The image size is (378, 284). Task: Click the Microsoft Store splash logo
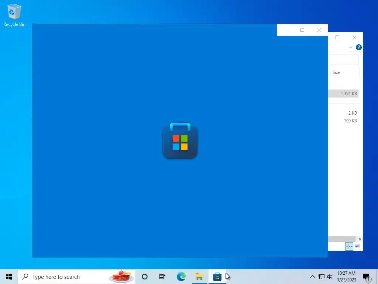[180, 141]
